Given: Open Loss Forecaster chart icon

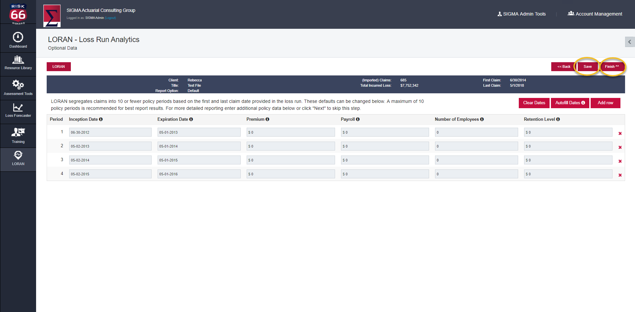Looking at the screenshot, I should pos(18,108).
